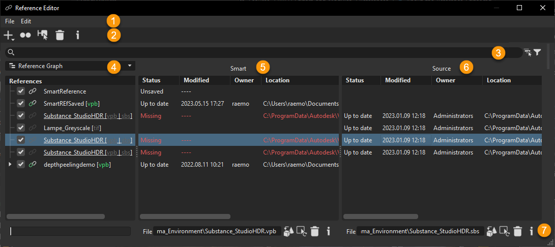Click the green link icon of depthpeelingdemo
Screen dimensions: 555x247
[x=33, y=165]
